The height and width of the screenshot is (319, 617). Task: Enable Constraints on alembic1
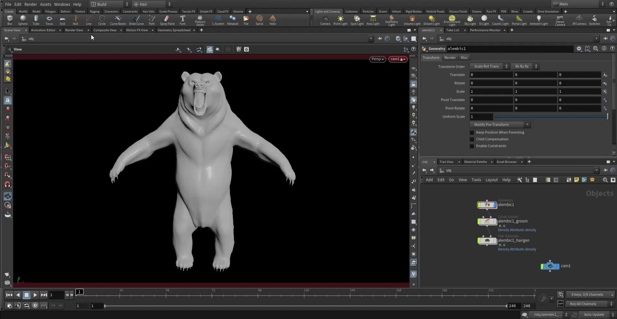pos(472,146)
